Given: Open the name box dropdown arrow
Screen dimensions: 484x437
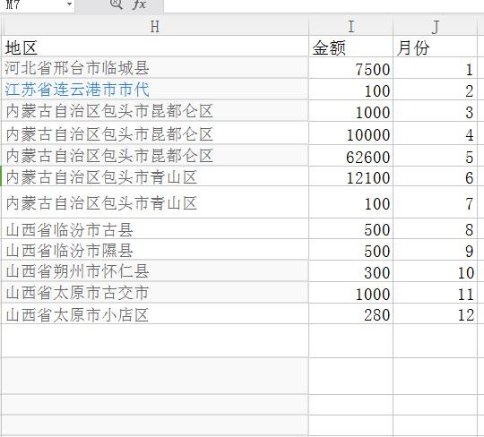Looking at the screenshot, I should (69, 4).
